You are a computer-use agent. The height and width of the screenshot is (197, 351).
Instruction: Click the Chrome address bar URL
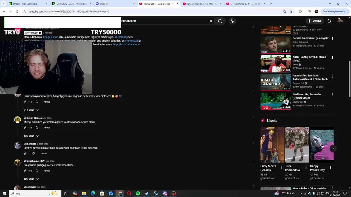[x=69, y=11]
